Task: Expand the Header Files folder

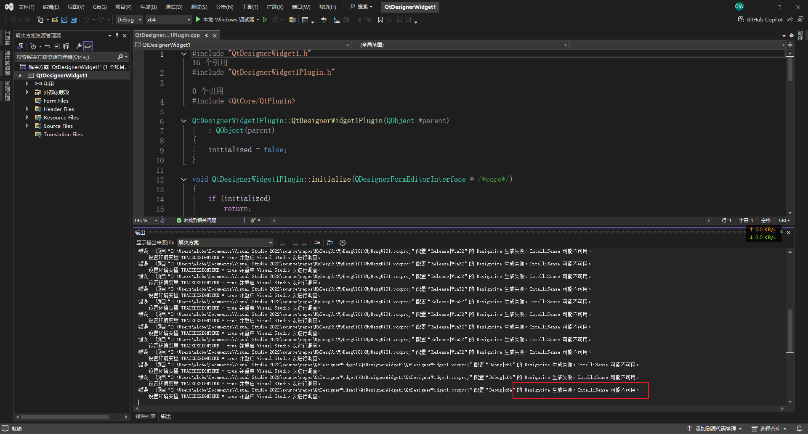Action: 27,109
